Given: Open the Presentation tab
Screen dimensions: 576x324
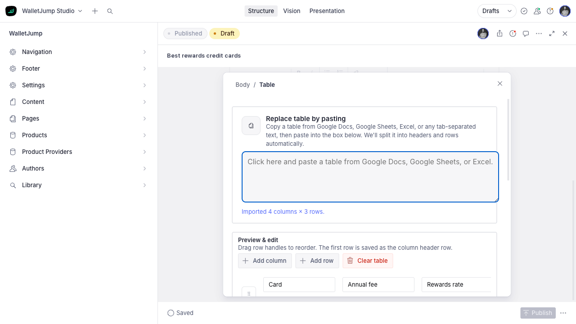Looking at the screenshot, I should click(327, 11).
